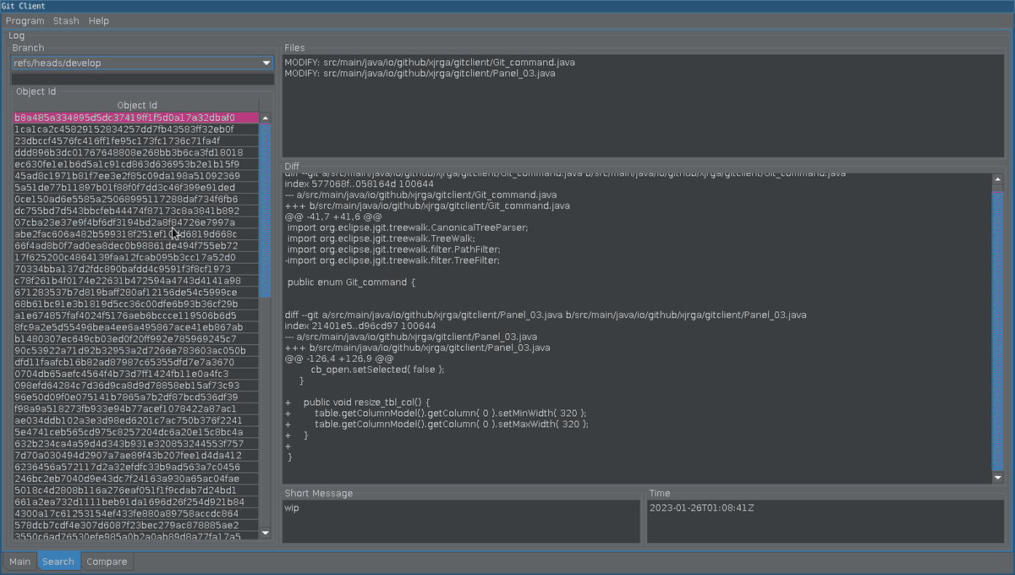Image resolution: width=1015 pixels, height=575 pixels.
Task: Select commit row starting ae034ddb102a
Action: pyautogui.click(x=136, y=420)
